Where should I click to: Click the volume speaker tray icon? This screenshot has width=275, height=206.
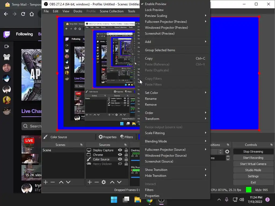pyautogui.click(x=242, y=200)
